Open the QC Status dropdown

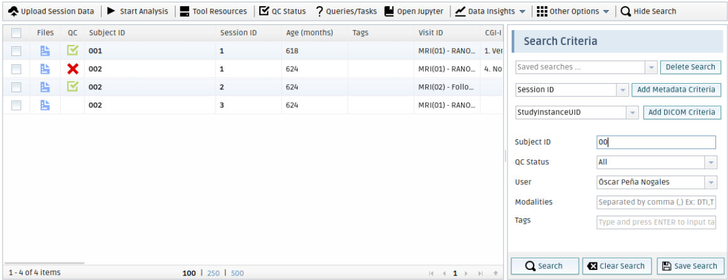click(710, 162)
